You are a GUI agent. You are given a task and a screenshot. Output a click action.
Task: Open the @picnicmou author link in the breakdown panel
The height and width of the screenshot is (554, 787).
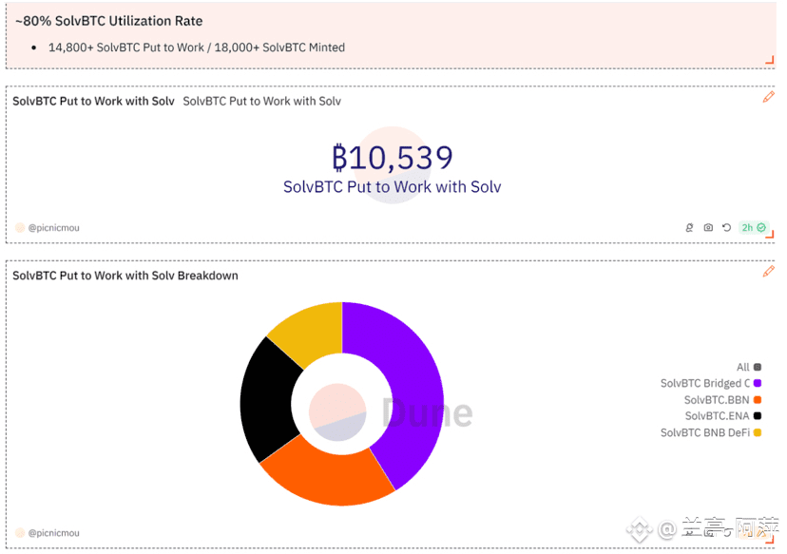click(54, 533)
